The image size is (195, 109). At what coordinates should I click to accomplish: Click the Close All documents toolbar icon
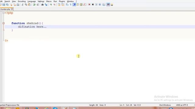[14, 5]
